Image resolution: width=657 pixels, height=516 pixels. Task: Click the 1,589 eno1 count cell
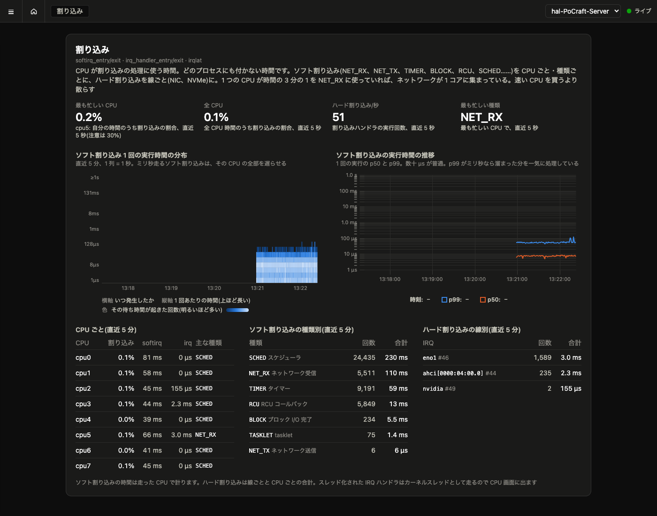click(x=542, y=357)
